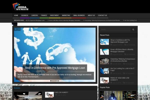Select the fifth slider pagination dot
This screenshot has width=150, height=100.
57,81
